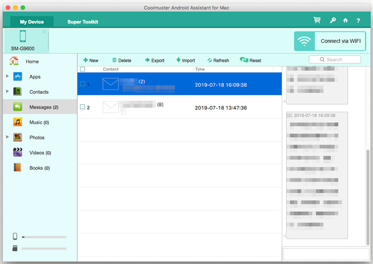Check the checkbox for message 1

click(x=83, y=84)
